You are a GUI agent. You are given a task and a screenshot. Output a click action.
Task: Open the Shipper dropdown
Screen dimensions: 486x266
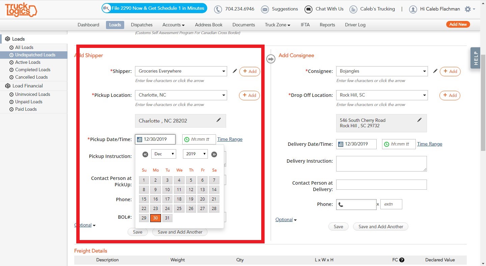223,71
